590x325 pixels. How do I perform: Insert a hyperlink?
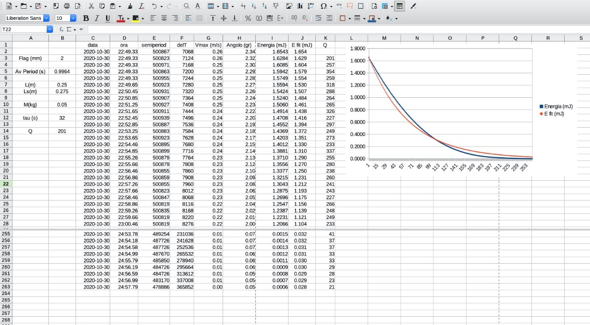tap(339, 6)
